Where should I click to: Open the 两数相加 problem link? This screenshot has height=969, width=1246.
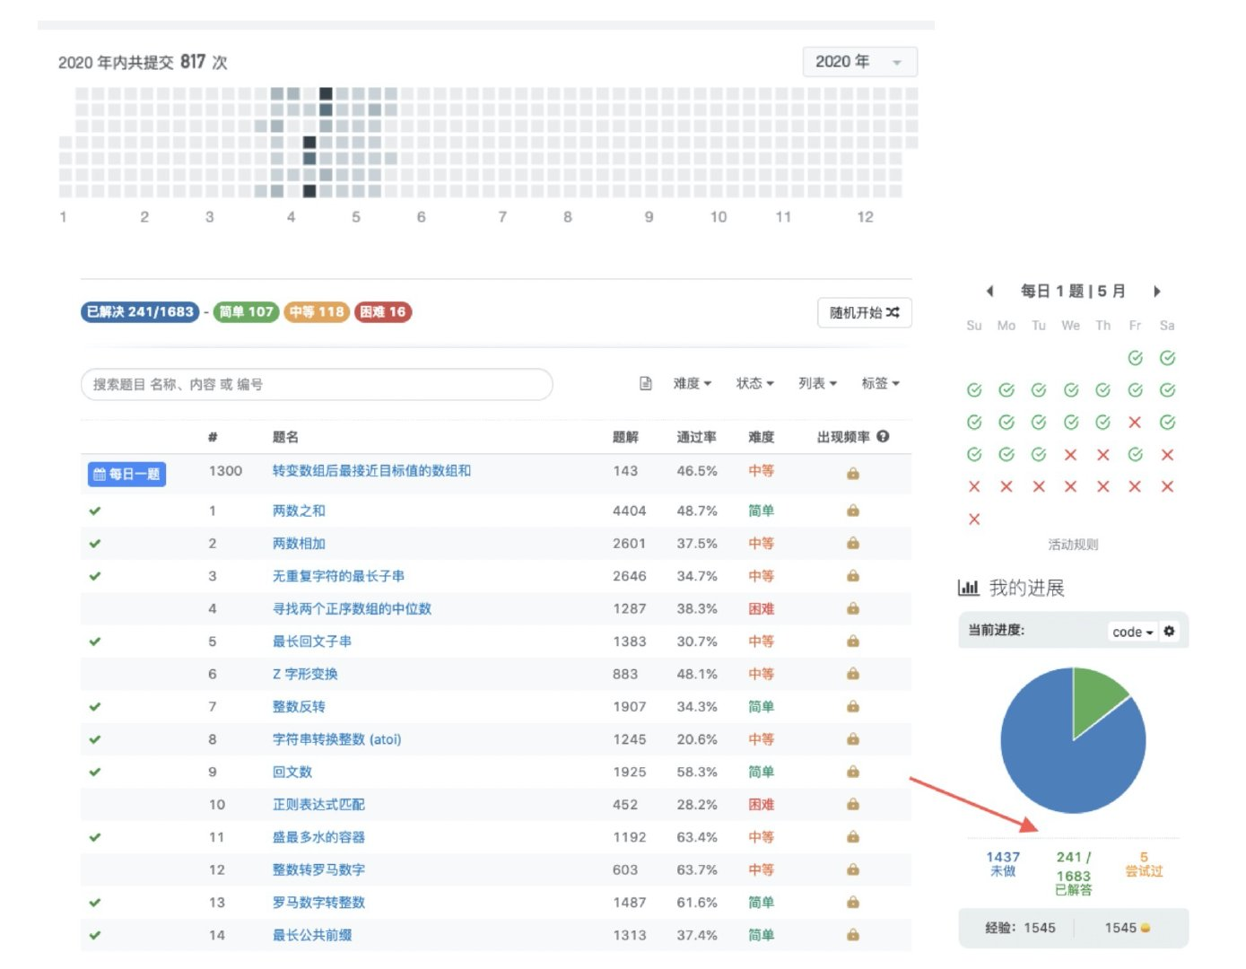(299, 544)
